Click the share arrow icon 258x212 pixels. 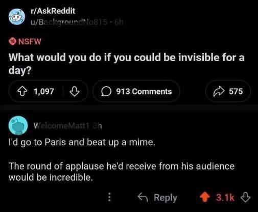(x=219, y=91)
